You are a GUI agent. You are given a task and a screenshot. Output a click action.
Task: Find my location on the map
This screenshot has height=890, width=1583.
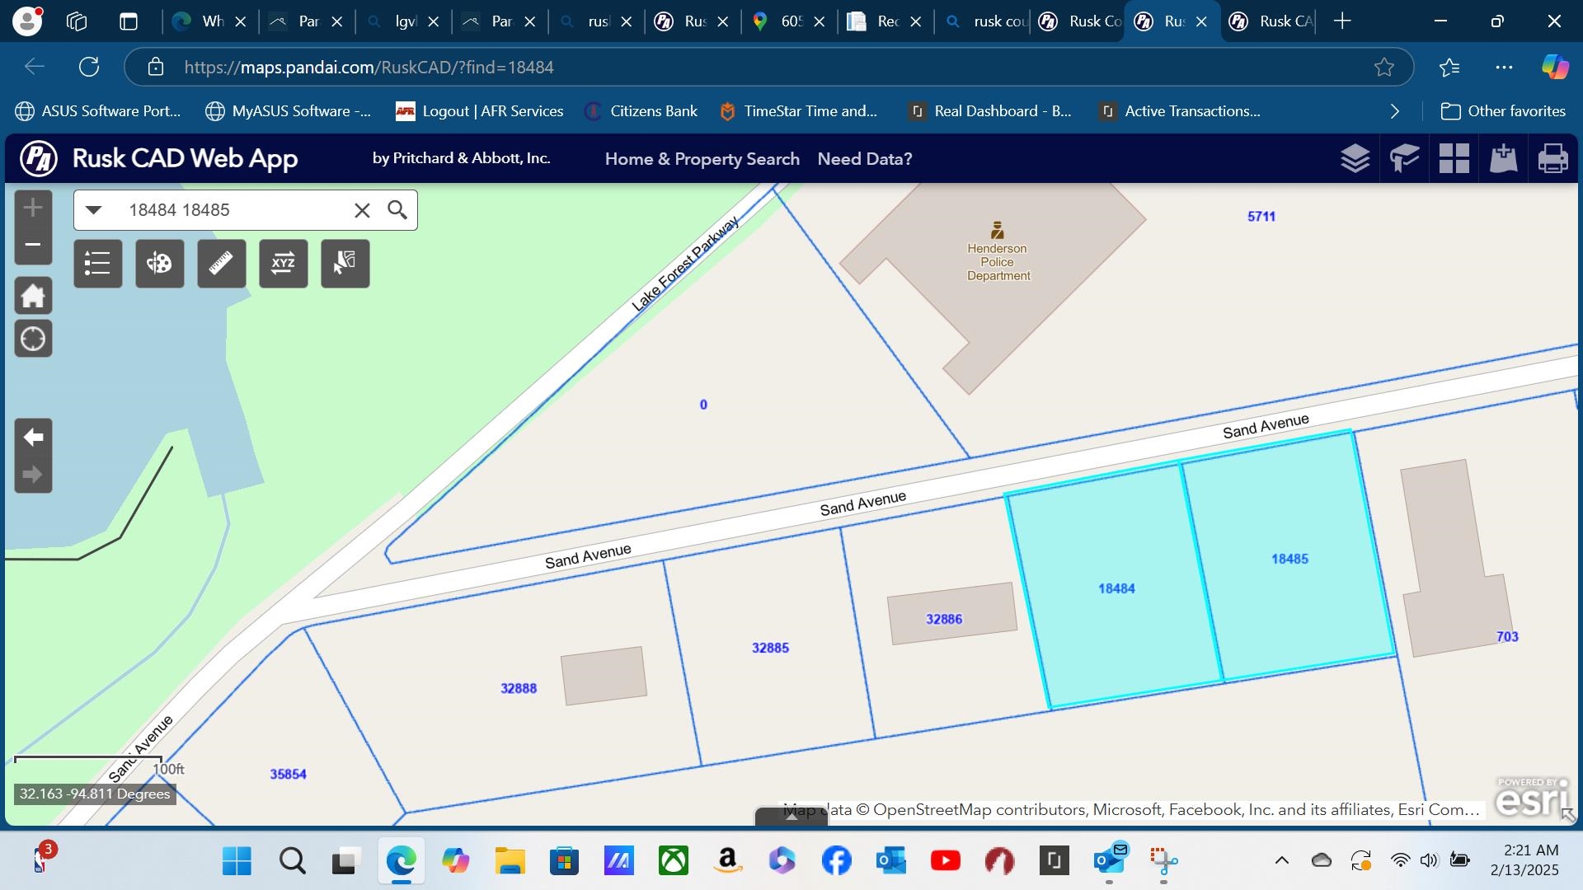tap(33, 339)
